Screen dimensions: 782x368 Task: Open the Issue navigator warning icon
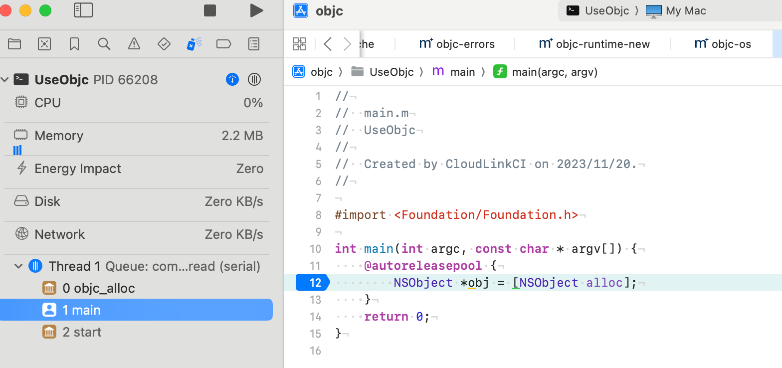(134, 44)
